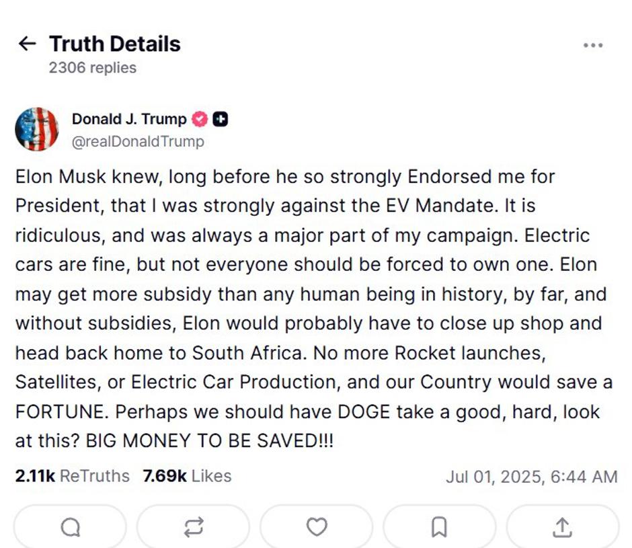This screenshot has height=548, width=632.
Task: Like the post with the heart
Action: click(316, 528)
